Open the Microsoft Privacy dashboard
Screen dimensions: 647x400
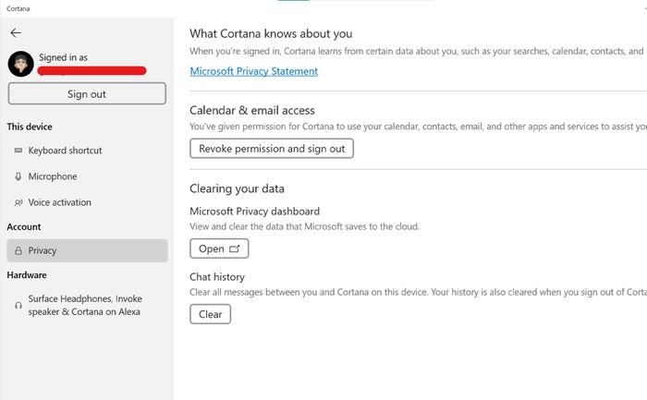coord(219,248)
